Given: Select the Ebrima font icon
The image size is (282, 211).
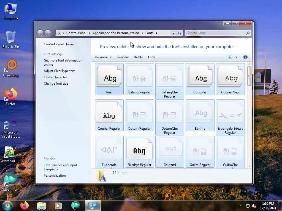Looking at the screenshot, I should (200, 115).
